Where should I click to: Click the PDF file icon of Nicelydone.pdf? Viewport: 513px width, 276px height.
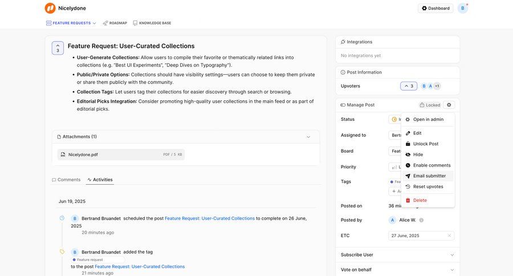pos(63,155)
